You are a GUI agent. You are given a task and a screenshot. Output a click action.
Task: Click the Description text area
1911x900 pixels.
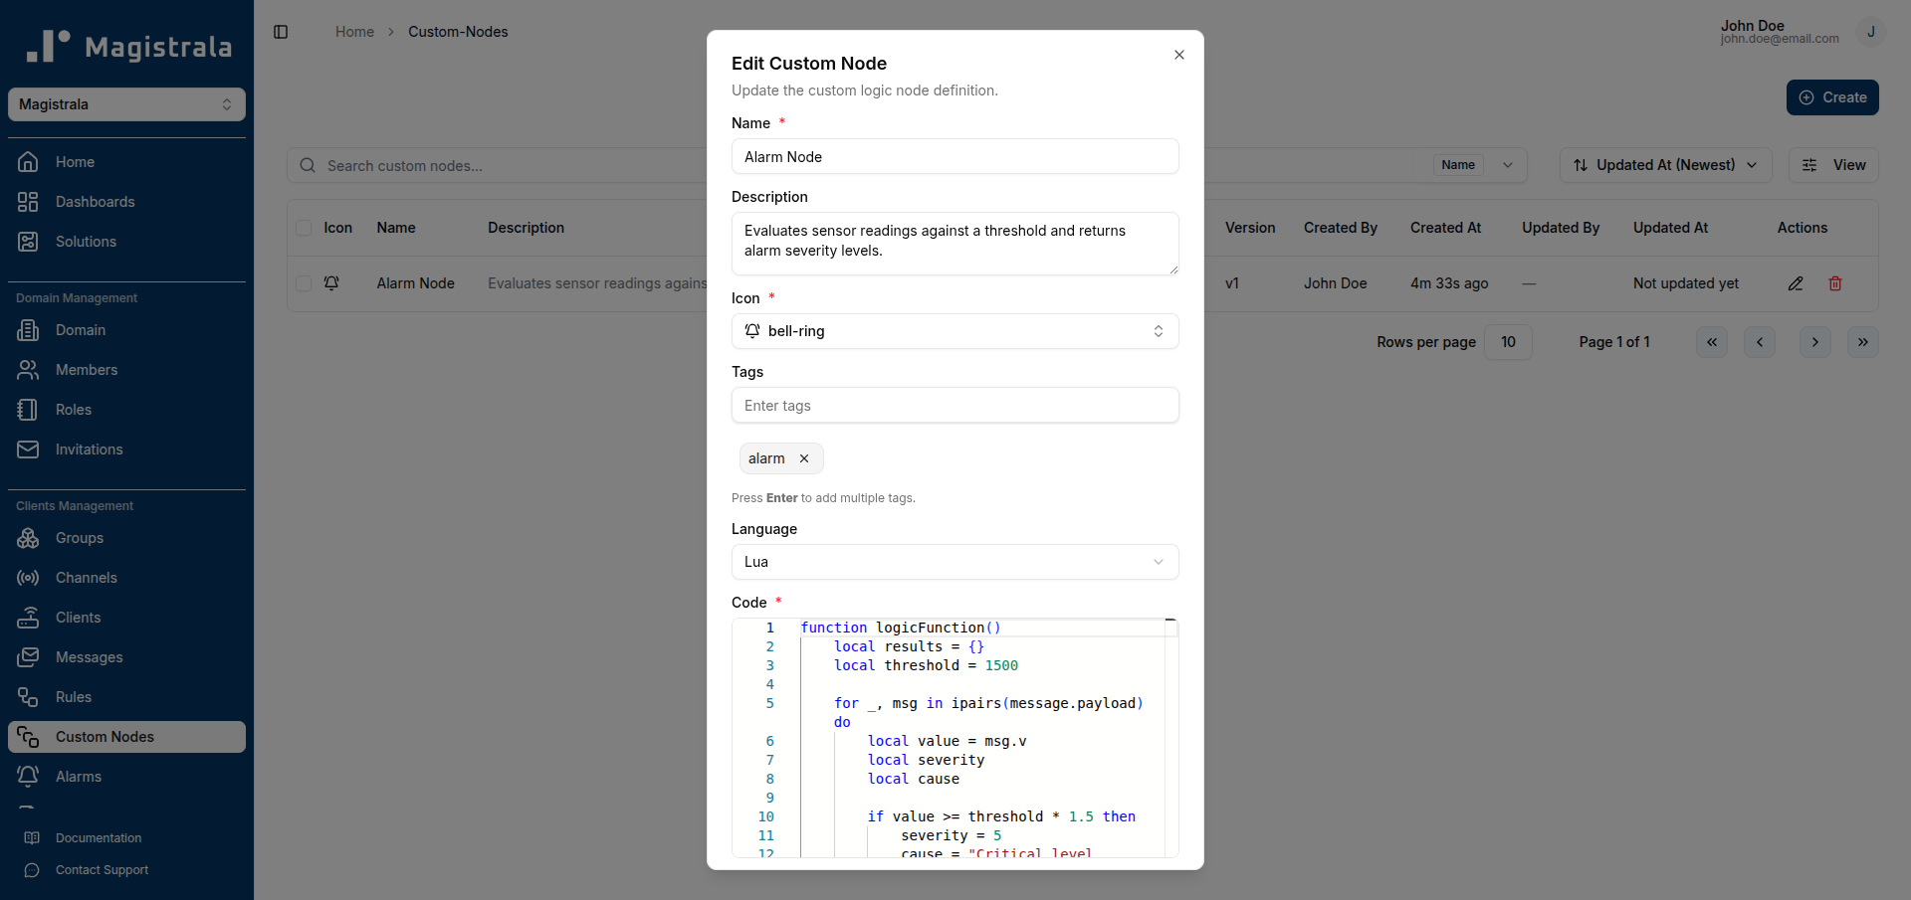point(955,244)
